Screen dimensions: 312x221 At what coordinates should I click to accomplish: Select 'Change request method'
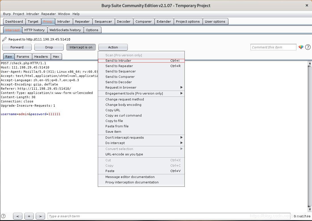click(141, 99)
